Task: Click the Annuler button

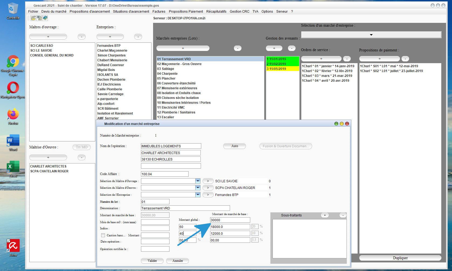Action: (178, 261)
